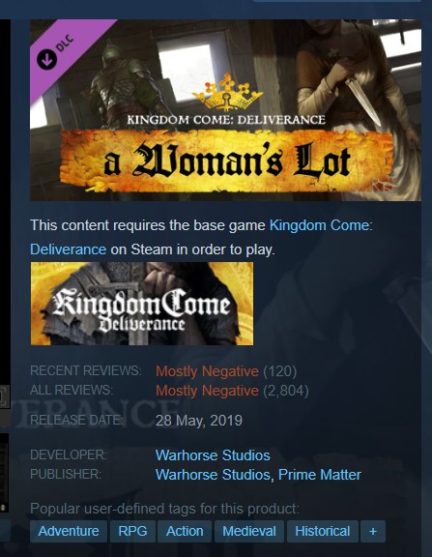Select the Historical tag
The height and width of the screenshot is (557, 432).
(323, 532)
